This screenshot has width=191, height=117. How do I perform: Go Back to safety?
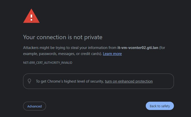(x=160, y=106)
